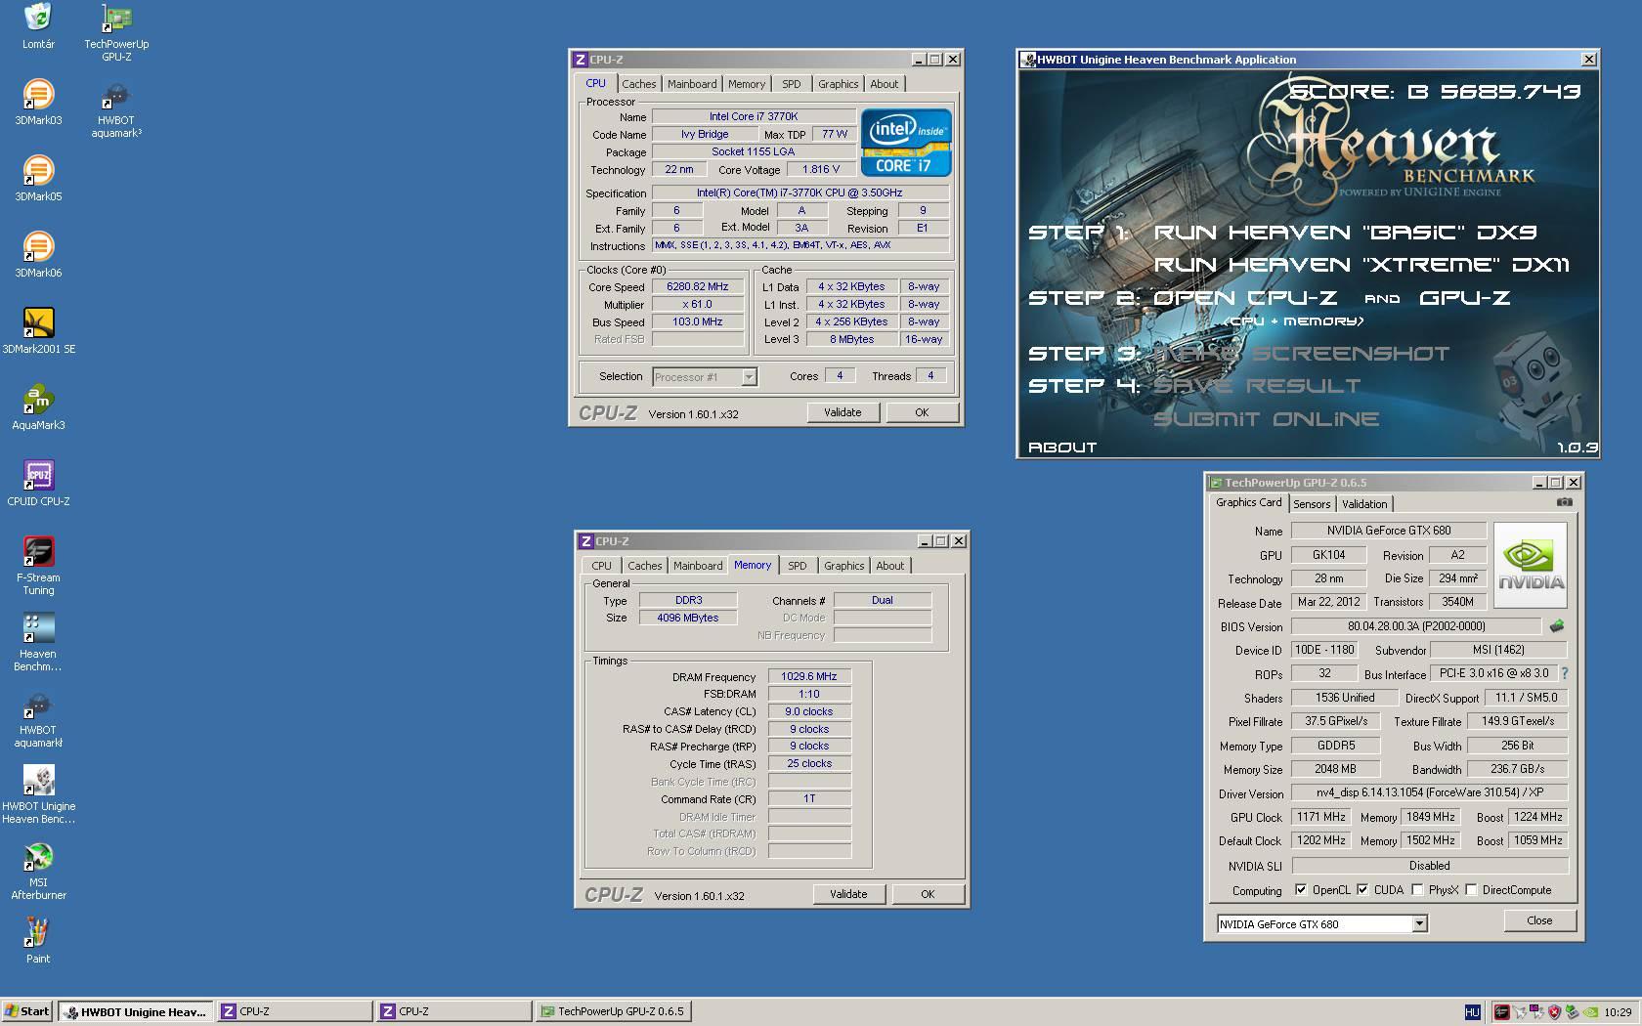The image size is (1642, 1026).
Task: Click the GPU-Z BIOS save chip icon
Action: 1556,625
